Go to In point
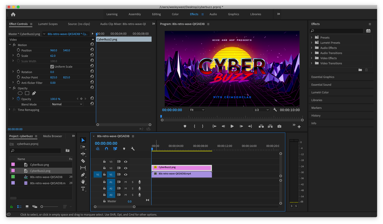Viewport: 383px width, 224px height. pos(214,126)
